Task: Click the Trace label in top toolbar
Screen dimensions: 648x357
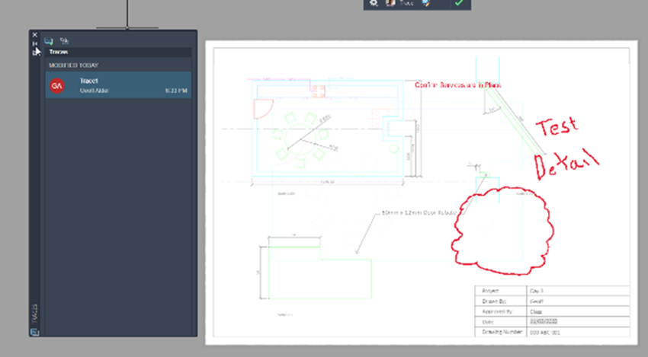Action: pos(406,3)
